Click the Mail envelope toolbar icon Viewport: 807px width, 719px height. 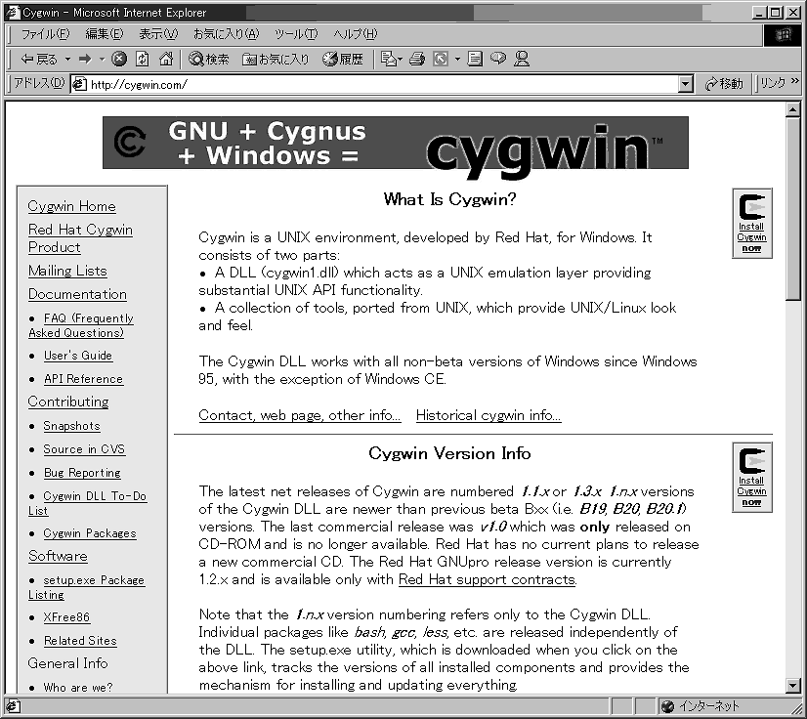(x=389, y=60)
